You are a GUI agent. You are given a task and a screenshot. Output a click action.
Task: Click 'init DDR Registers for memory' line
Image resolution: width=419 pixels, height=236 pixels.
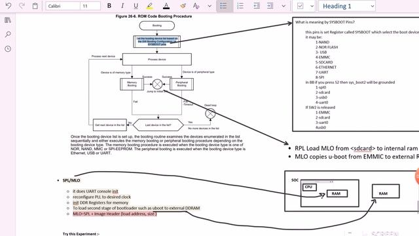[x=100, y=203]
